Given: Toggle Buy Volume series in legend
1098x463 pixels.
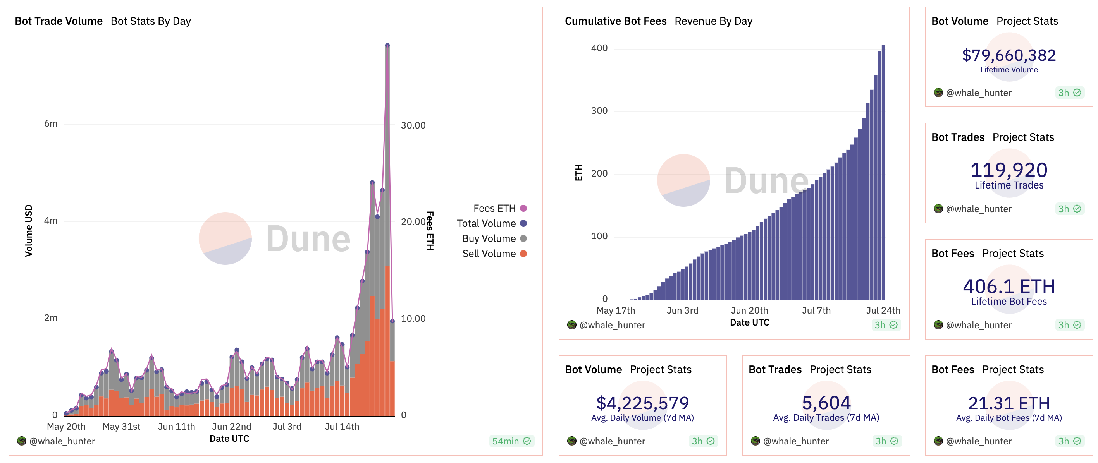Looking at the screenshot, I should pos(489,238).
